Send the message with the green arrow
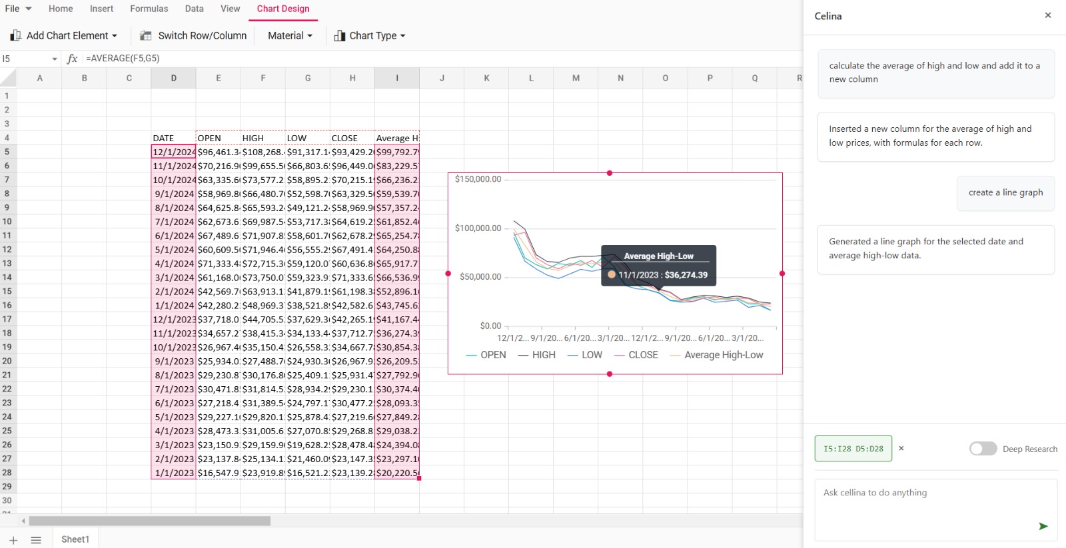The image size is (1066, 548). [1043, 526]
